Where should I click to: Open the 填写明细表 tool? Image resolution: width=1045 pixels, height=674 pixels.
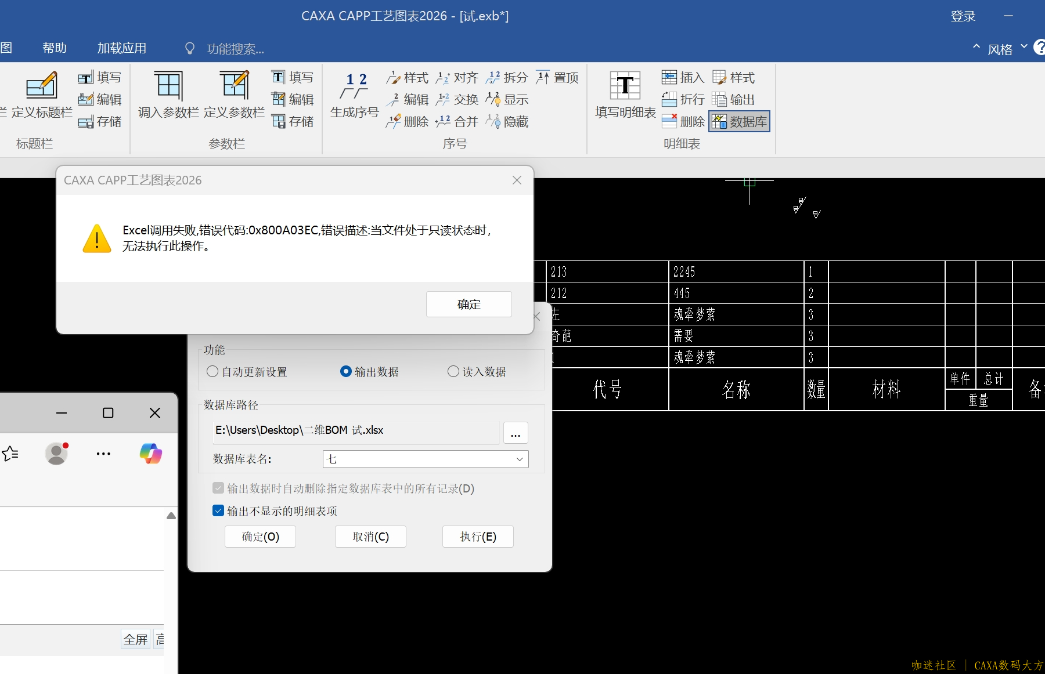tap(625, 87)
